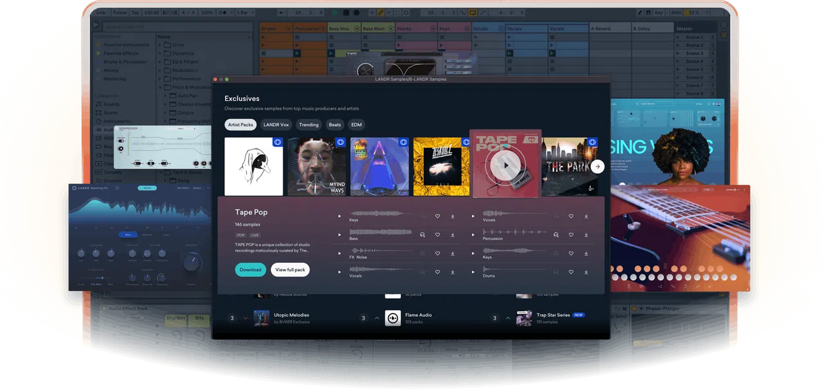This screenshot has height=390, width=822.
Task: Select Favorite Instruments in Ableton collections
Action: pyautogui.click(x=126, y=45)
